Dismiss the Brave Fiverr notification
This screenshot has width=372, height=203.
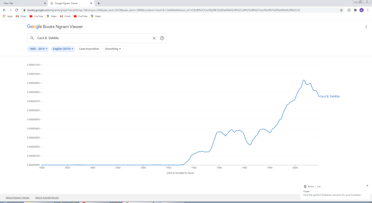[x=367, y=186]
